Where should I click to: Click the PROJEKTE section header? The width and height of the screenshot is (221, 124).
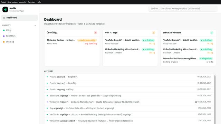pos(7,25)
